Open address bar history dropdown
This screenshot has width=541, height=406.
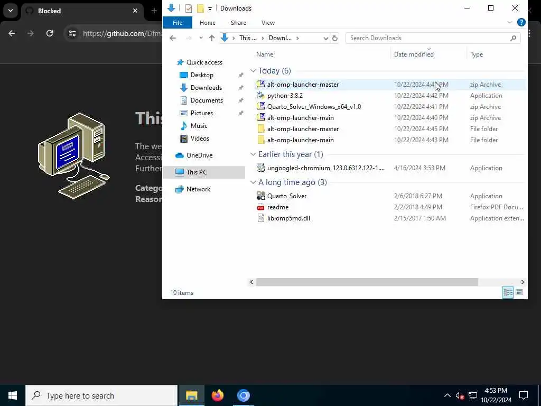tap(325, 38)
